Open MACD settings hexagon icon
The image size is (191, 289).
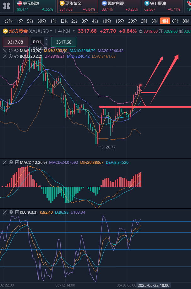pos(11,162)
